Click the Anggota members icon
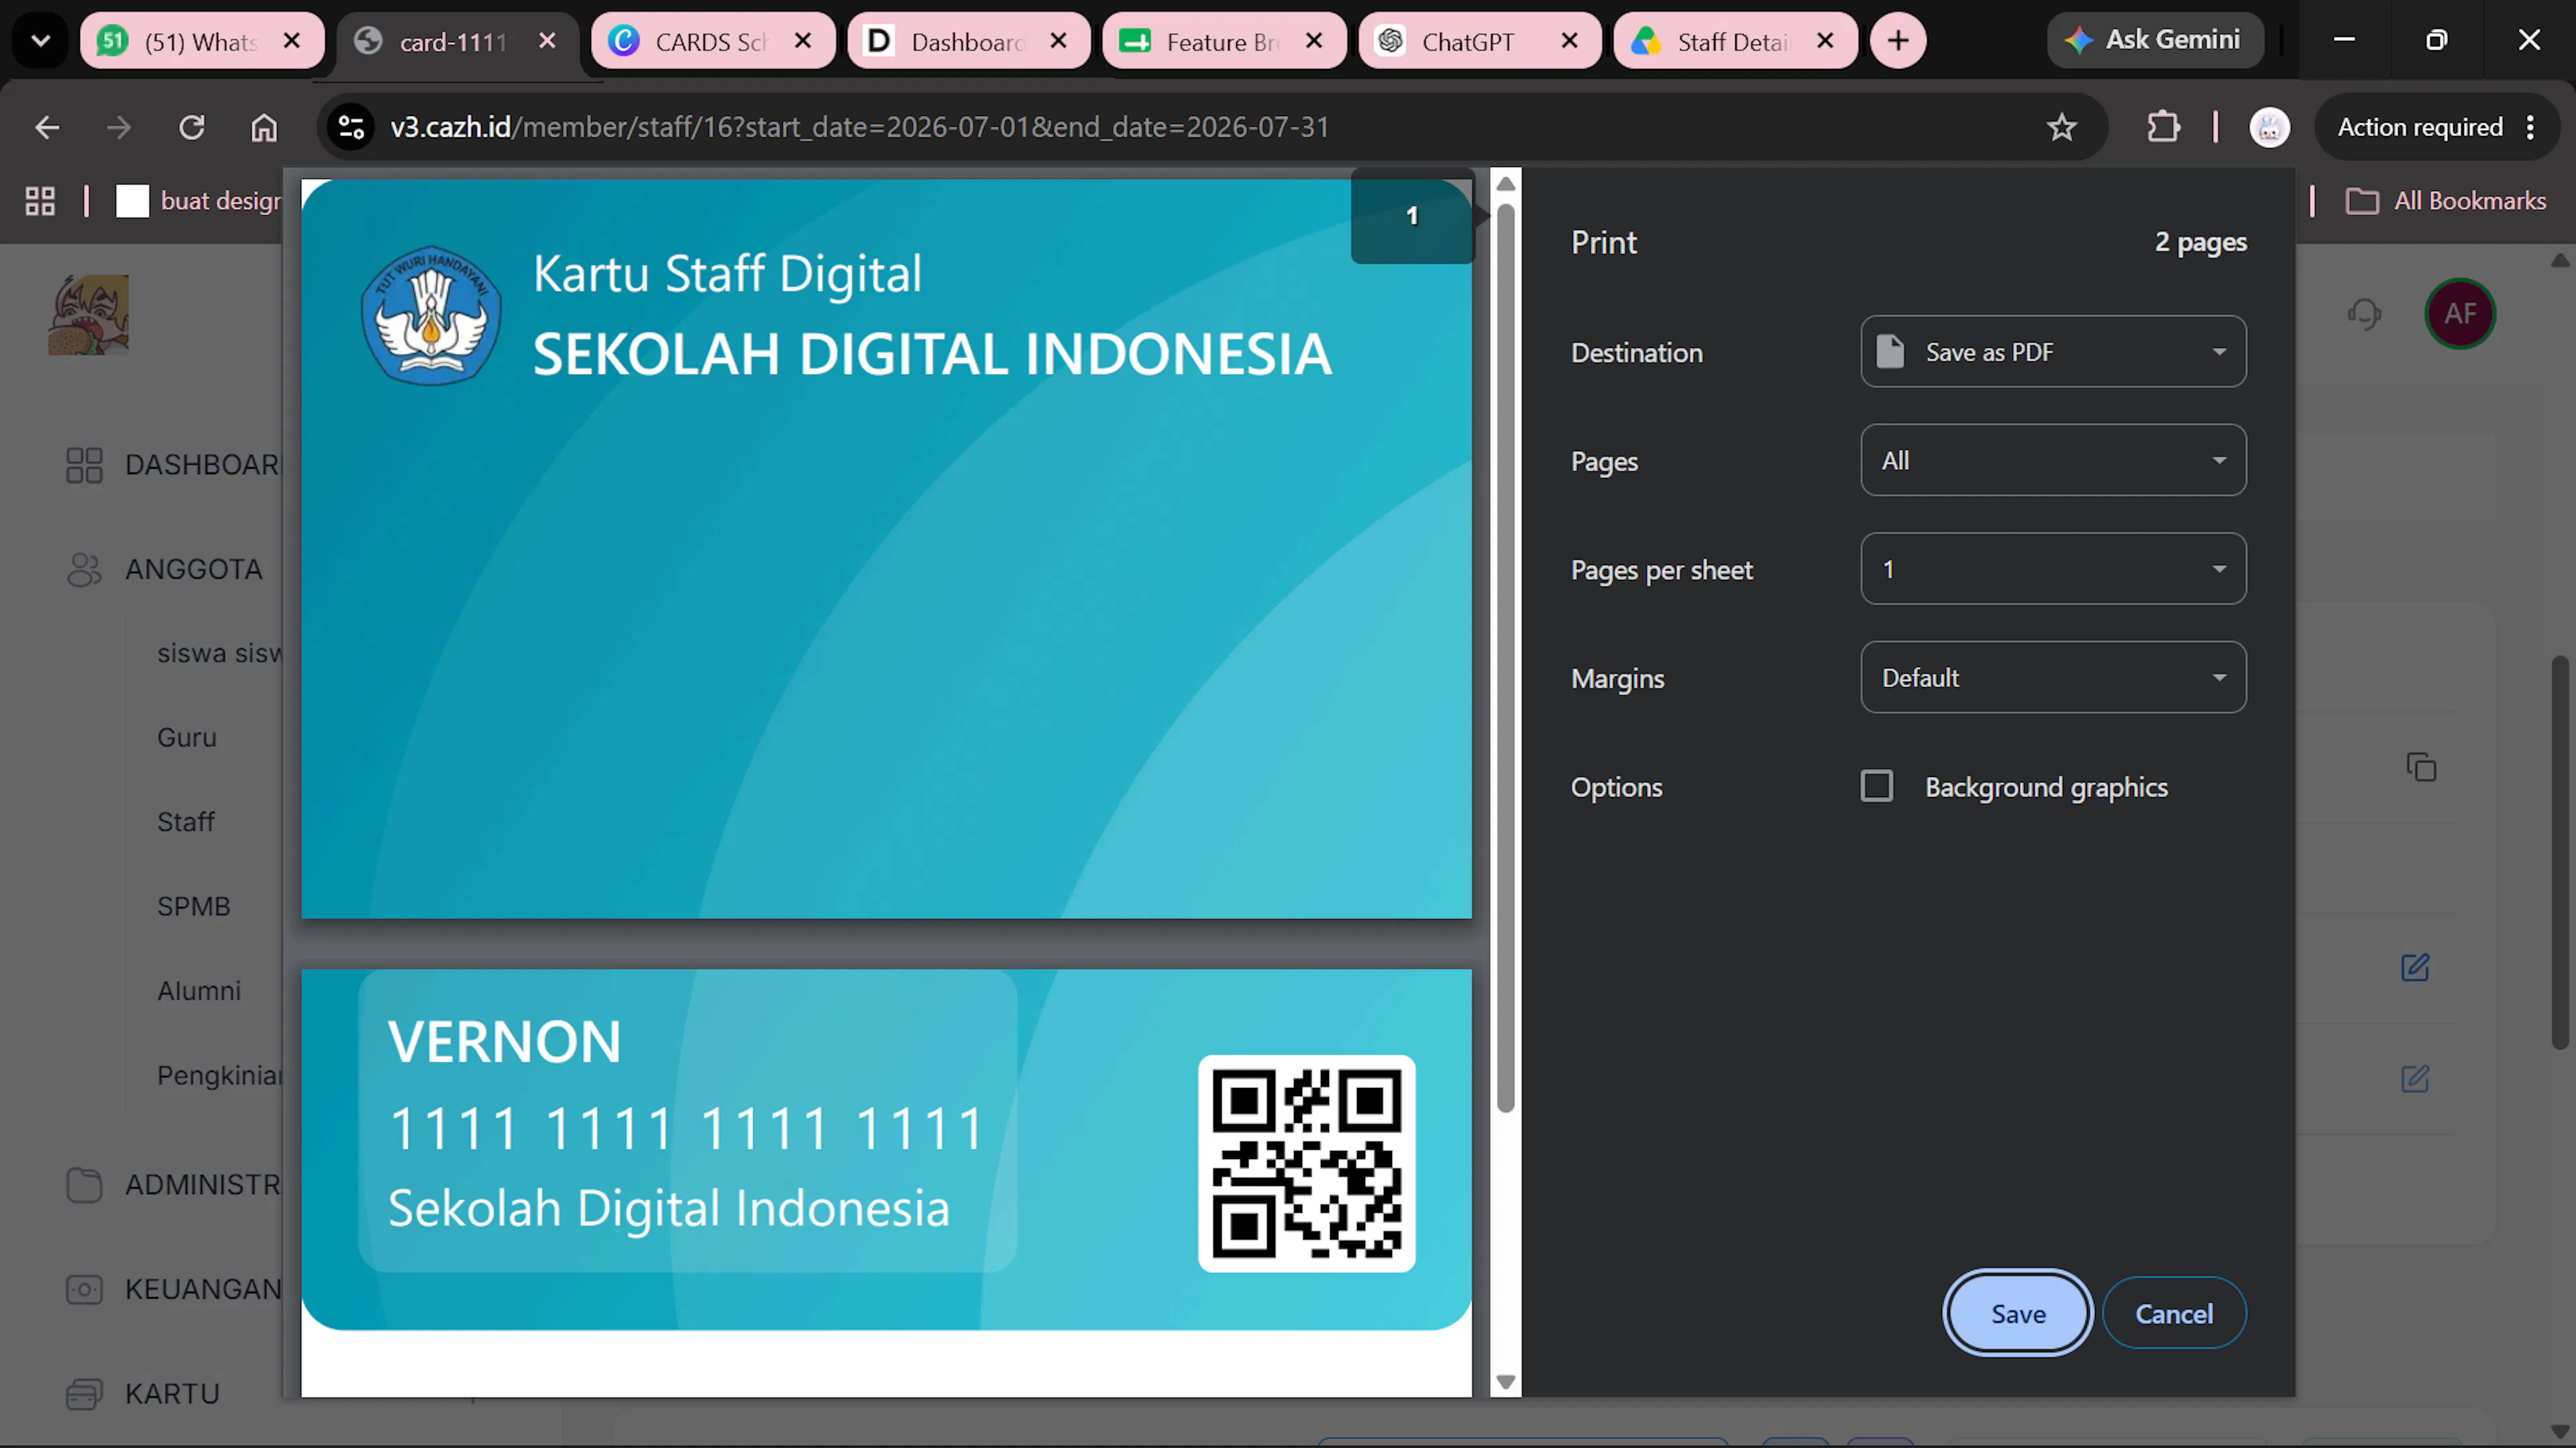2576x1448 pixels. point(84,570)
